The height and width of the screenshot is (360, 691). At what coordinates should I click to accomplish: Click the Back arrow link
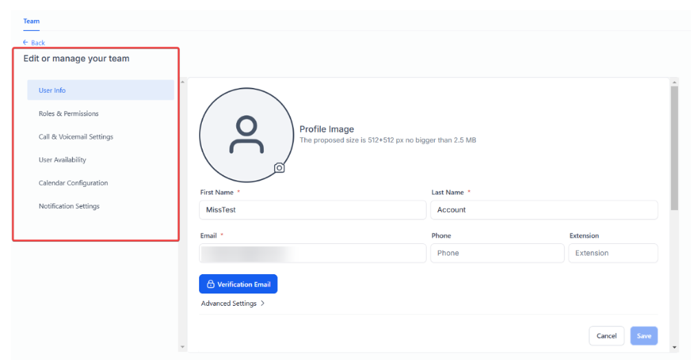tap(34, 43)
